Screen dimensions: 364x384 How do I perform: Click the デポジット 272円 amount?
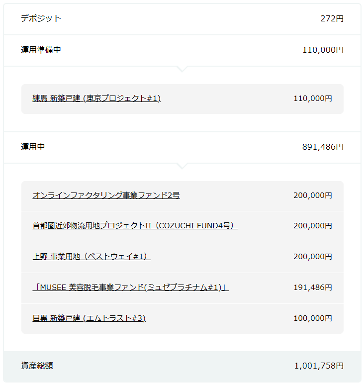coord(332,18)
